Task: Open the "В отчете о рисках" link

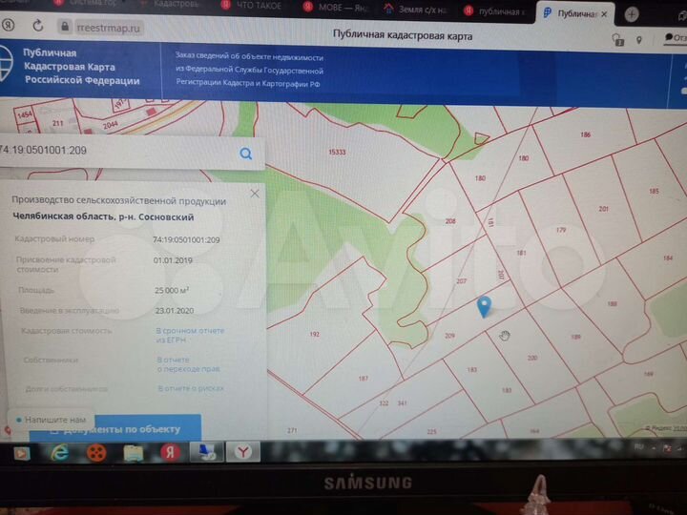Action: point(190,388)
